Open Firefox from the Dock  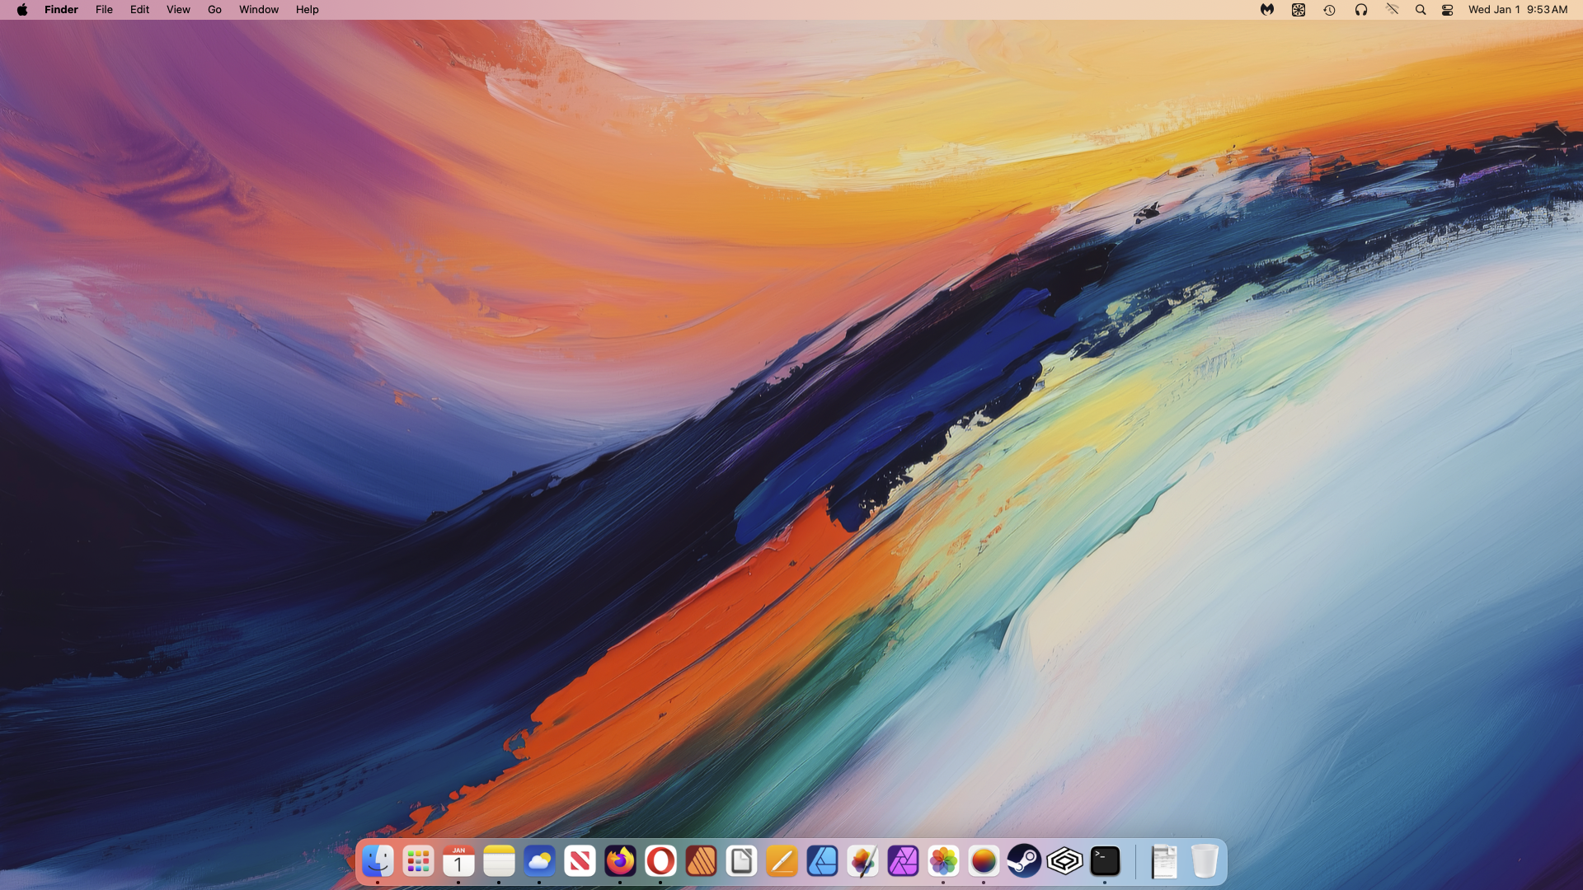(x=620, y=862)
